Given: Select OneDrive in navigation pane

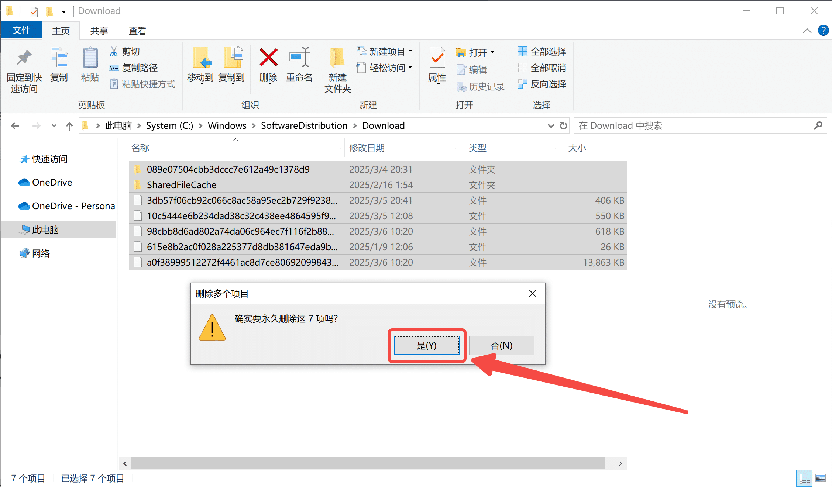Looking at the screenshot, I should 45,182.
